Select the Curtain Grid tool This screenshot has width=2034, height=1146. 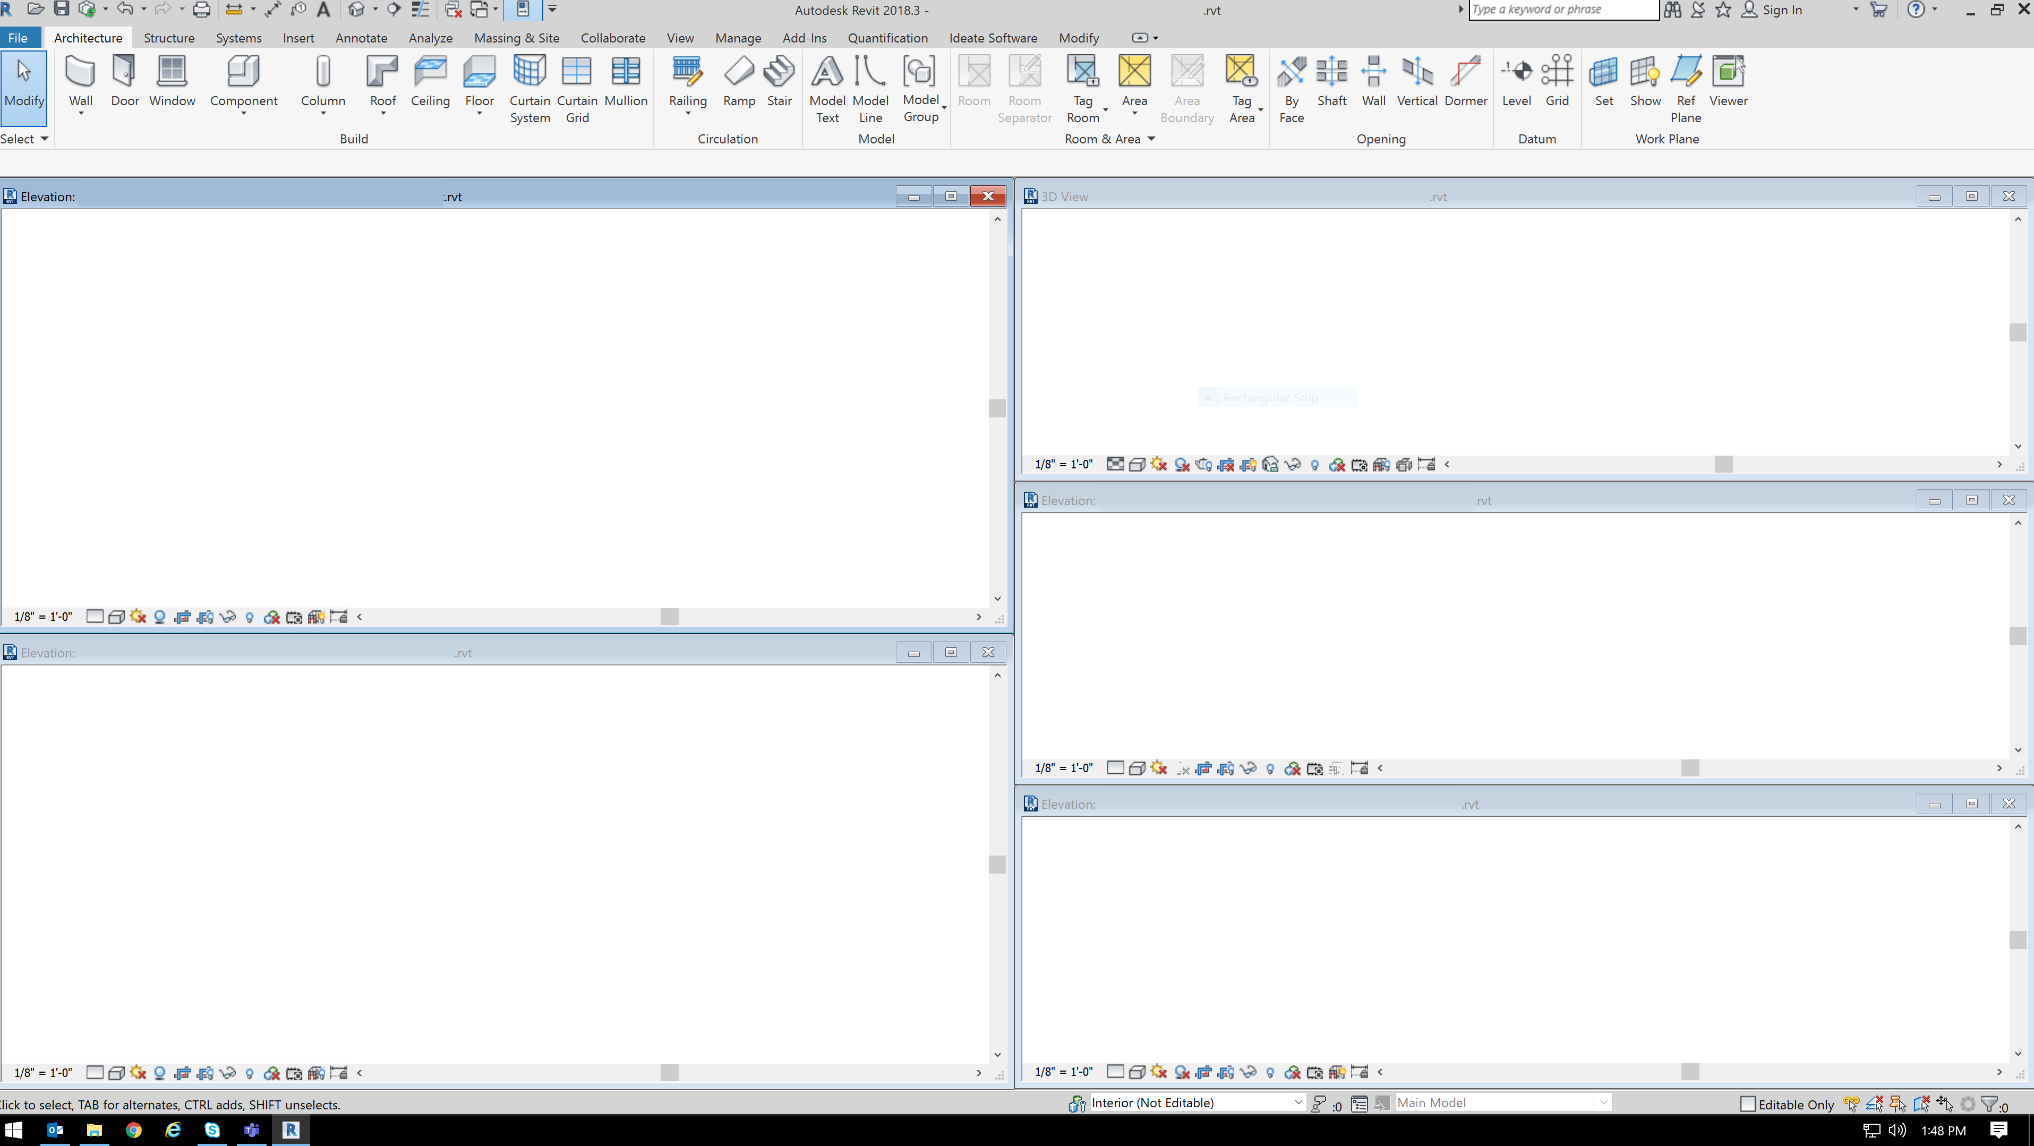(576, 89)
